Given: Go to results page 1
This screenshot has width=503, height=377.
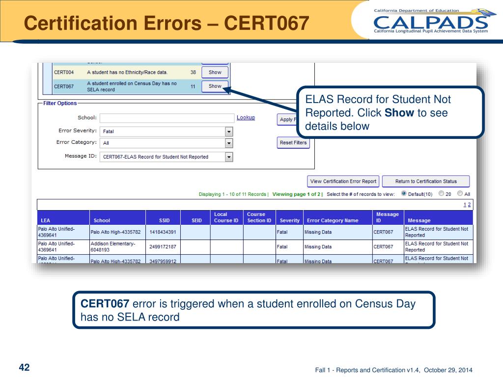Looking at the screenshot, I should [x=465, y=205].
